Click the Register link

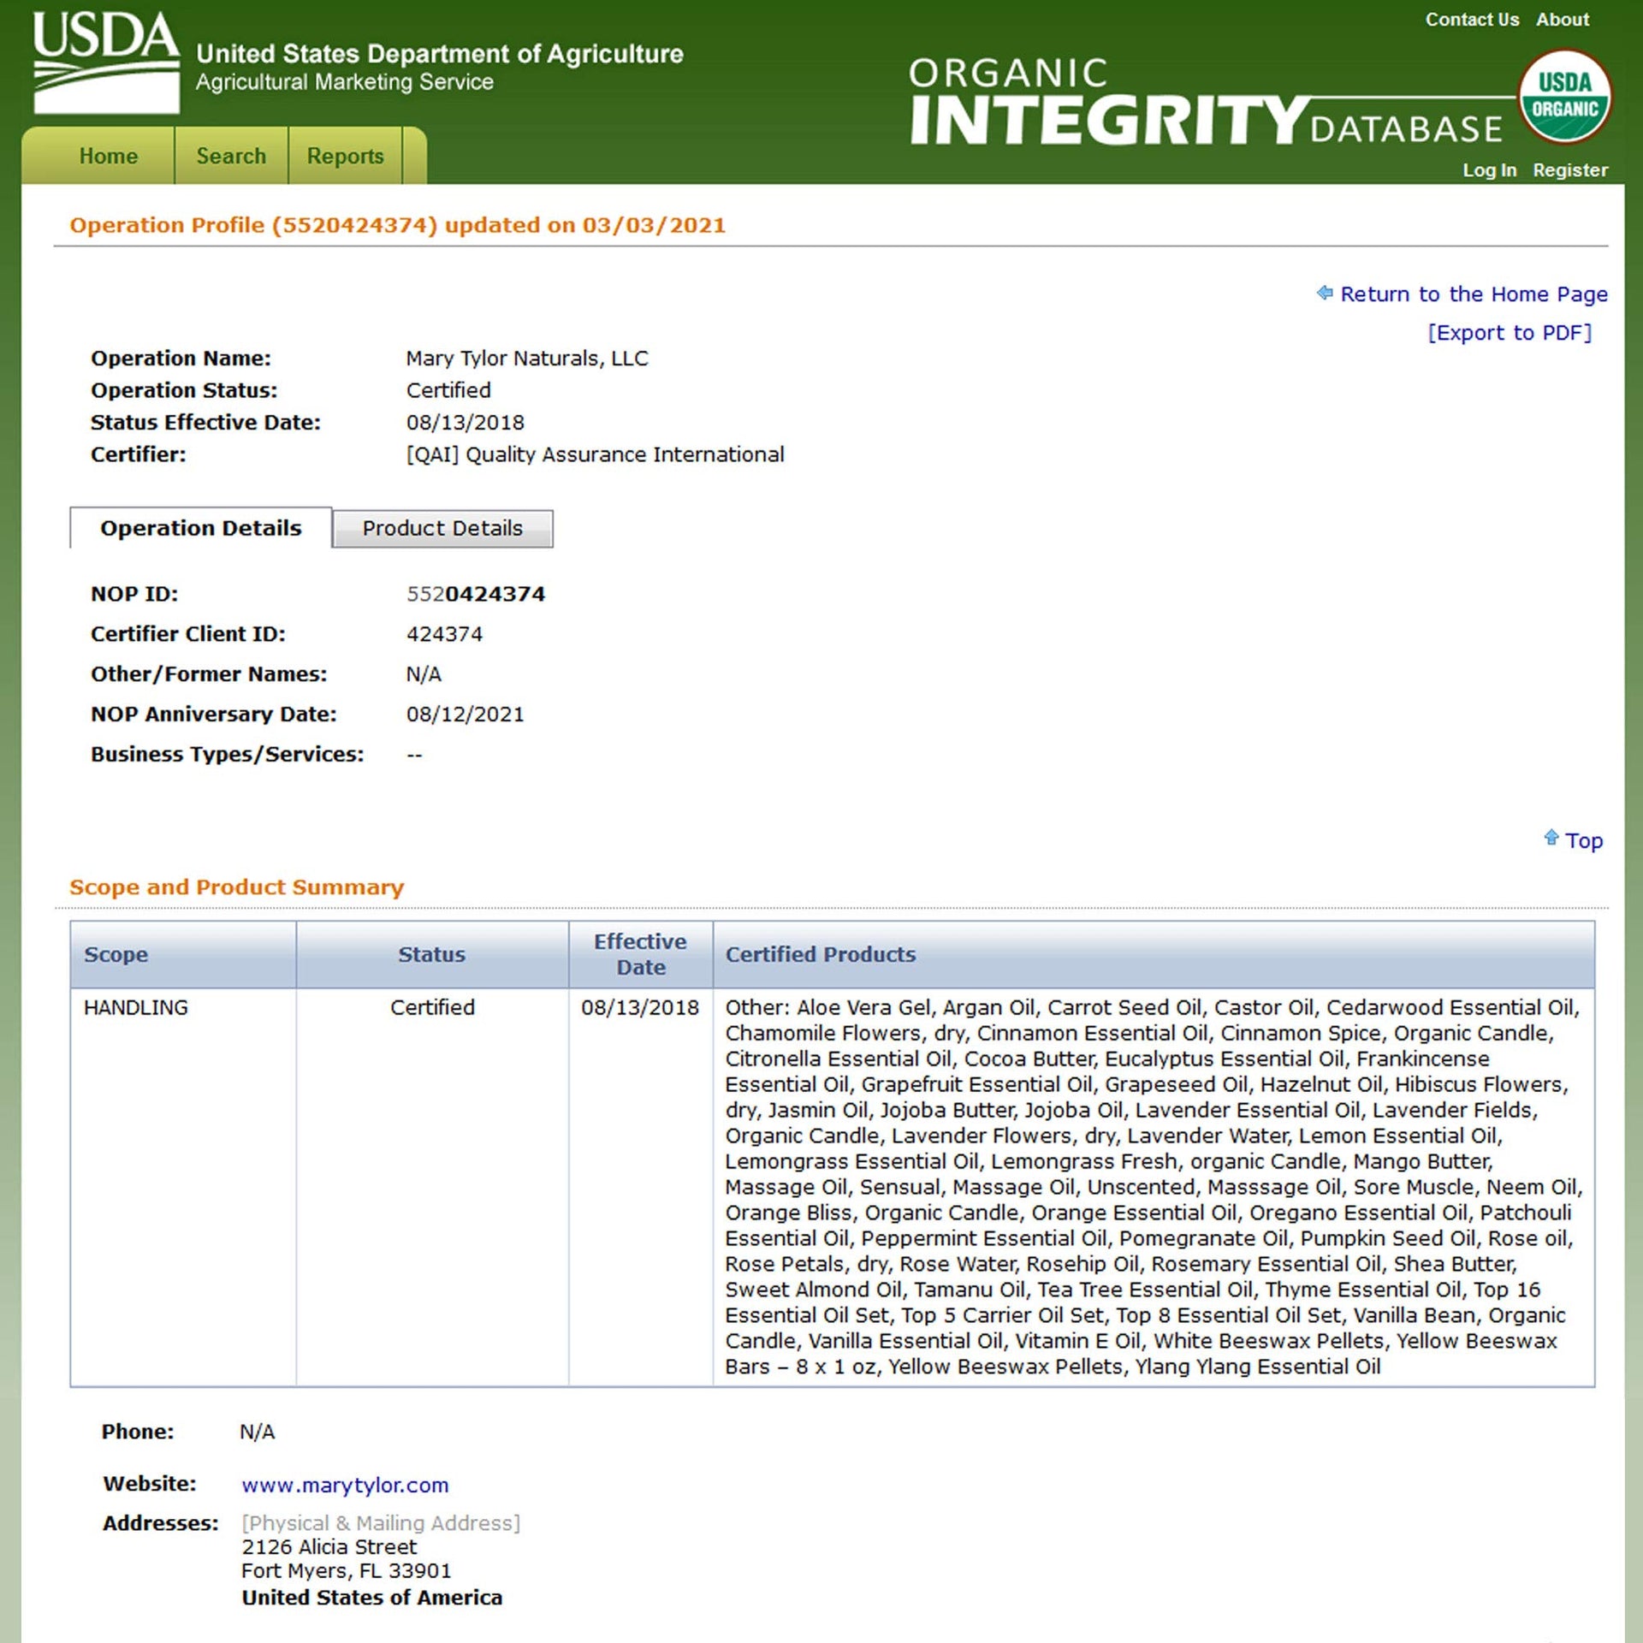pyautogui.click(x=1569, y=169)
